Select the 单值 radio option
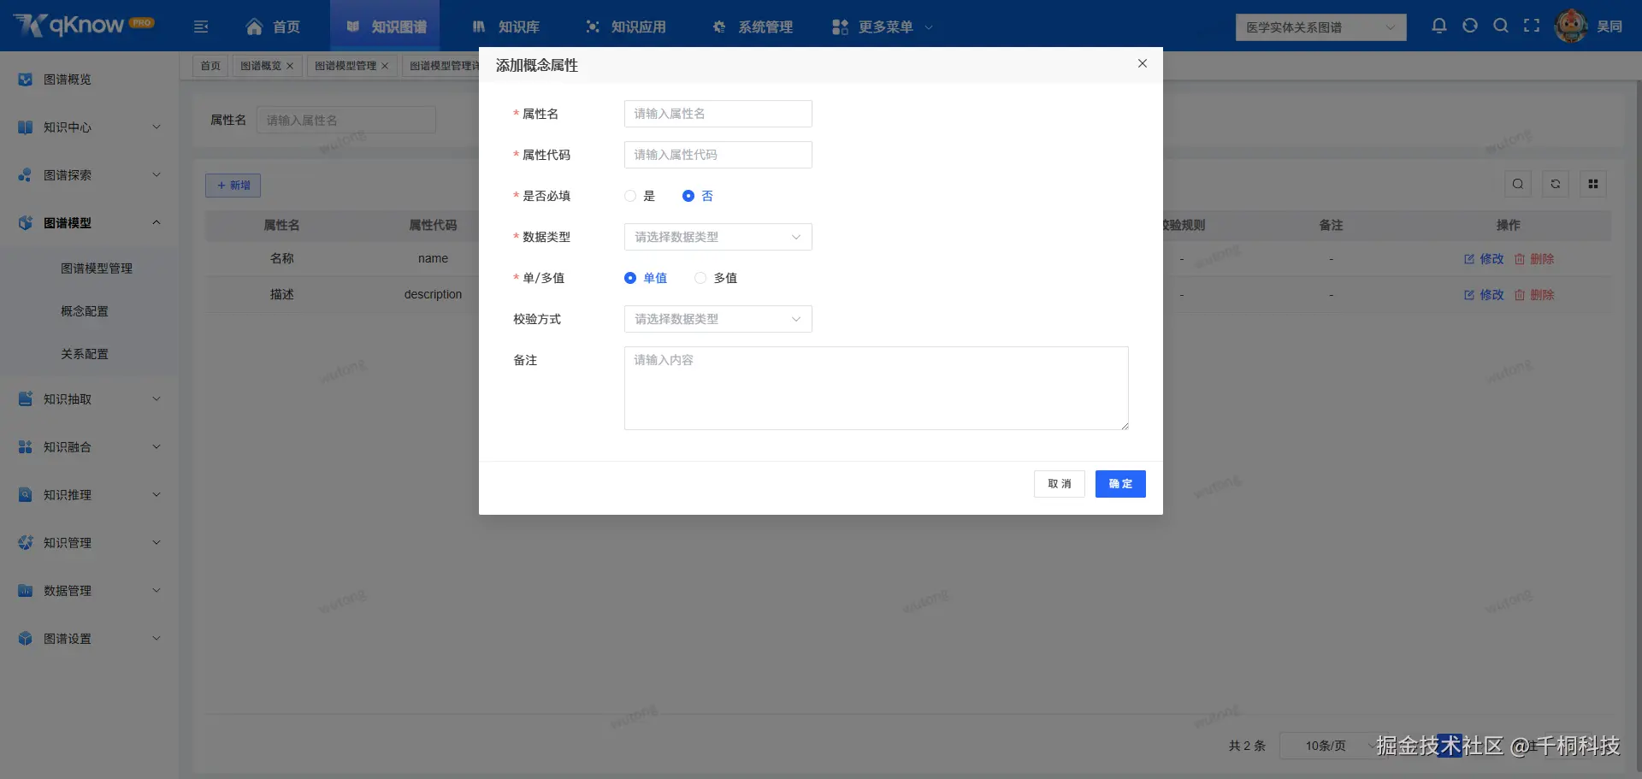 click(629, 277)
